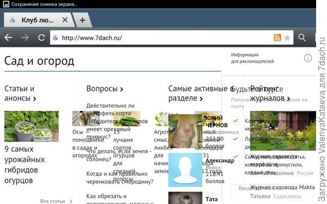Bookmark the page with the star icon
Screen dimensions: 327x204
(287, 38)
